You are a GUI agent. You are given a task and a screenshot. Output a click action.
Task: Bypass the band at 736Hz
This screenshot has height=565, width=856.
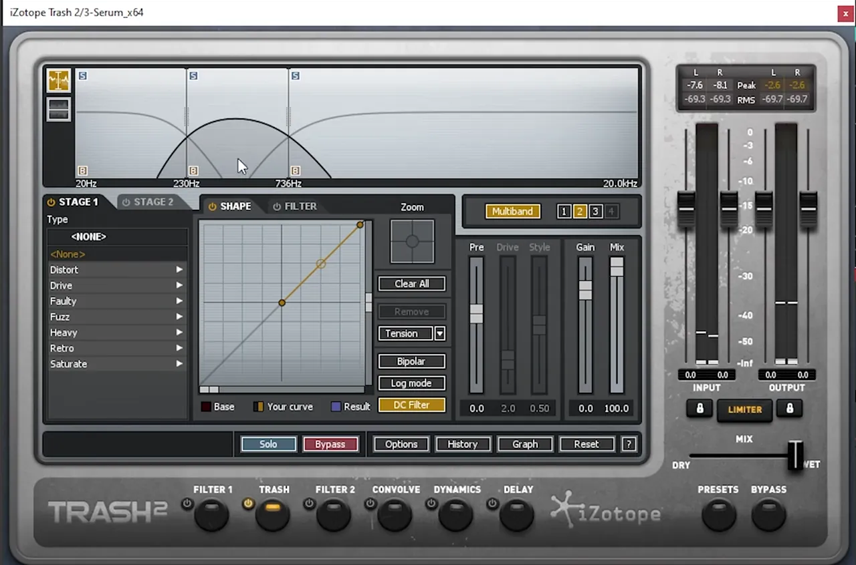[x=295, y=171]
